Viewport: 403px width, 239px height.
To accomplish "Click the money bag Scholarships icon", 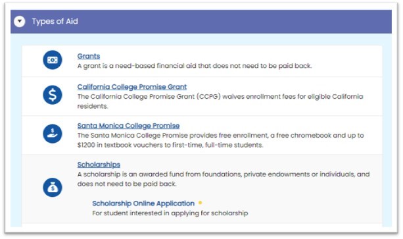I will click(53, 187).
